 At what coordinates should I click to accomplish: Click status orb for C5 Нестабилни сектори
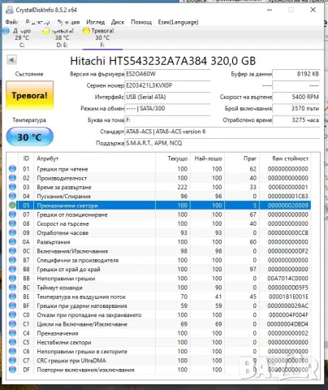tap(12, 342)
